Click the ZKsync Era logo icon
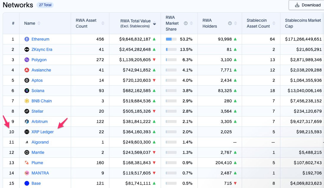Screen dimensions: 324x188 pos(27,49)
